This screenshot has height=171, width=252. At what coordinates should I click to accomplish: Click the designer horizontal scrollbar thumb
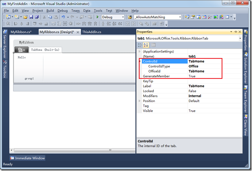pyautogui.click(x=75, y=150)
